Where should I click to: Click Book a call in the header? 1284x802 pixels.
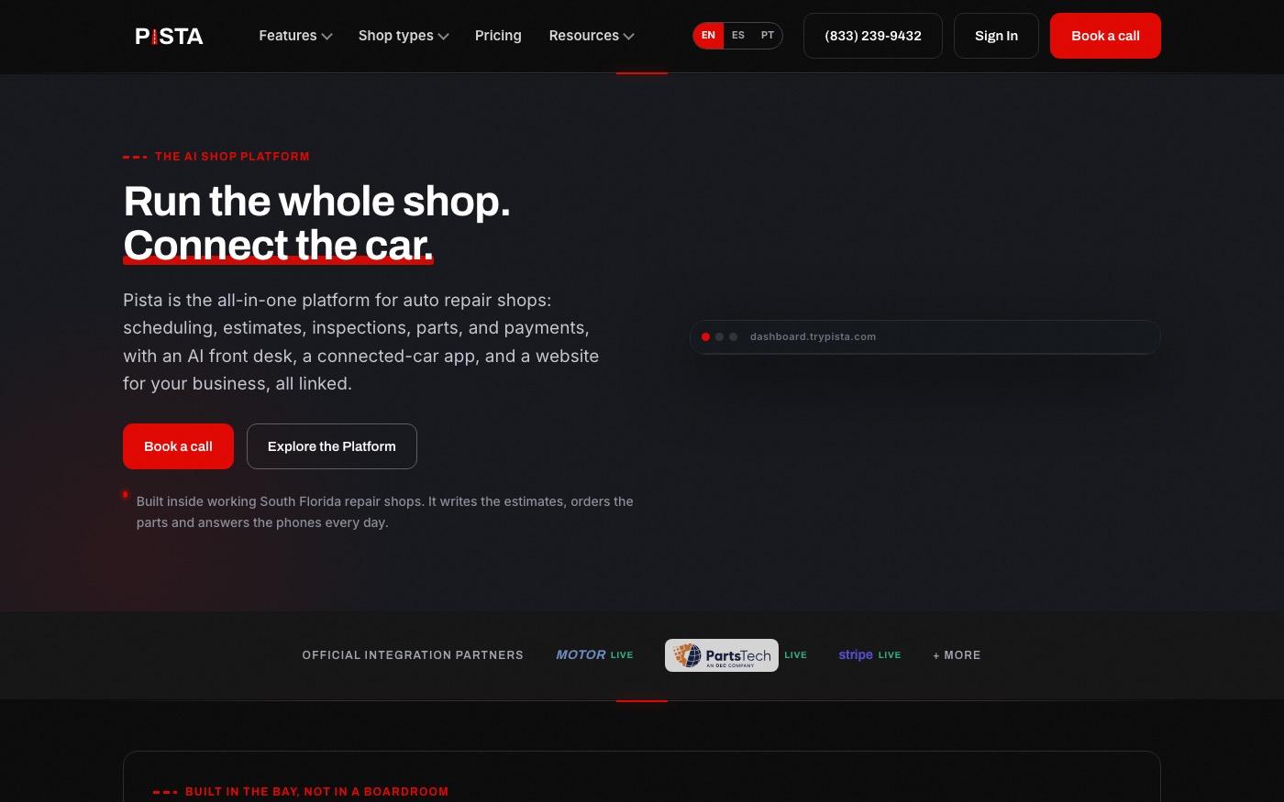(1105, 36)
